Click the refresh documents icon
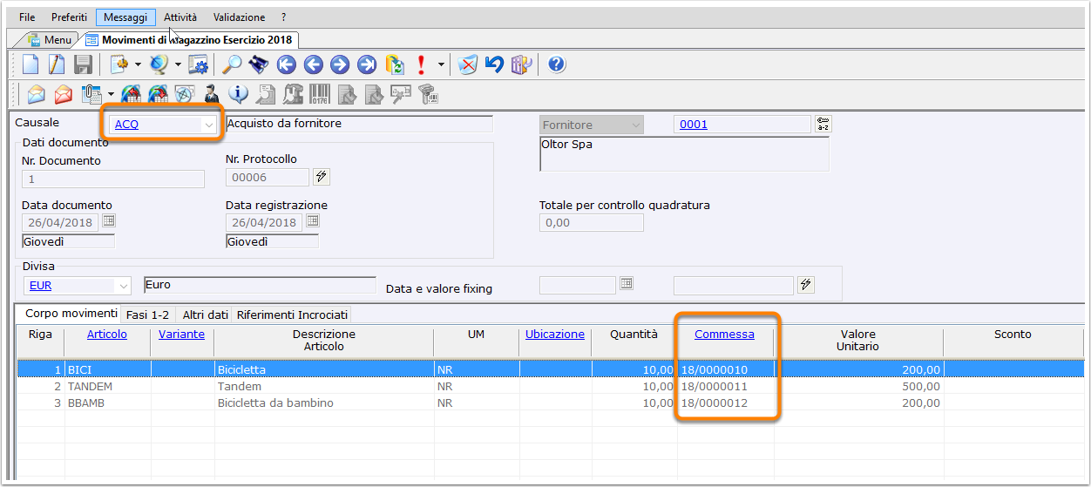The image size is (1091, 487). 395,64
